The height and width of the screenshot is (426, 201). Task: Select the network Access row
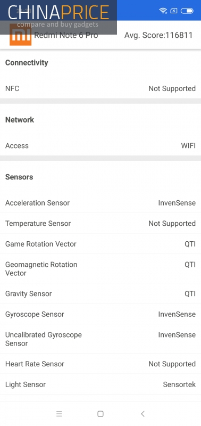(100, 145)
